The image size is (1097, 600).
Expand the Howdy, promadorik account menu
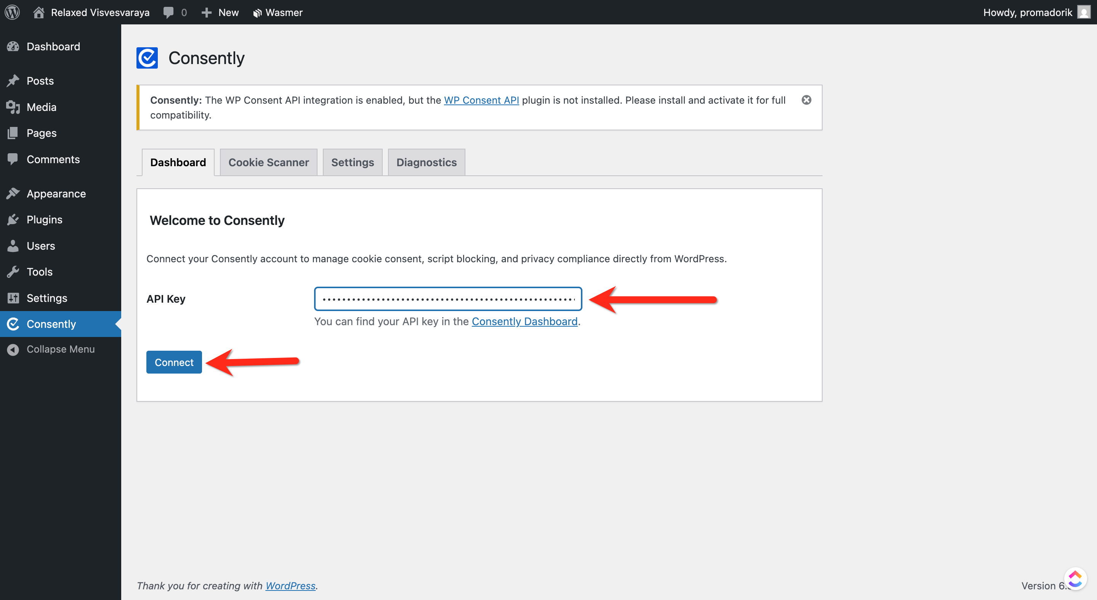pyautogui.click(x=1027, y=12)
